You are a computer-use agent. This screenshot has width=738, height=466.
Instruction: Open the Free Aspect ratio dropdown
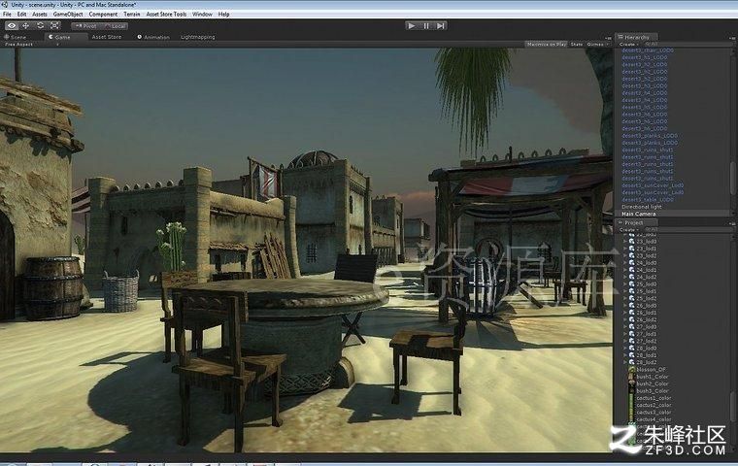[32, 45]
